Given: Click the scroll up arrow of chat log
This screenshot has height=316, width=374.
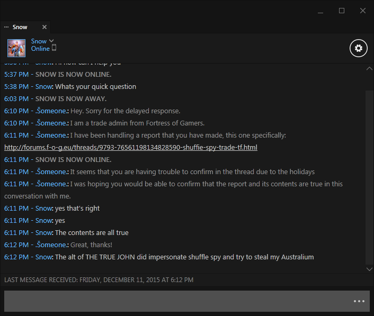Looking at the screenshot, I should 369,69.
